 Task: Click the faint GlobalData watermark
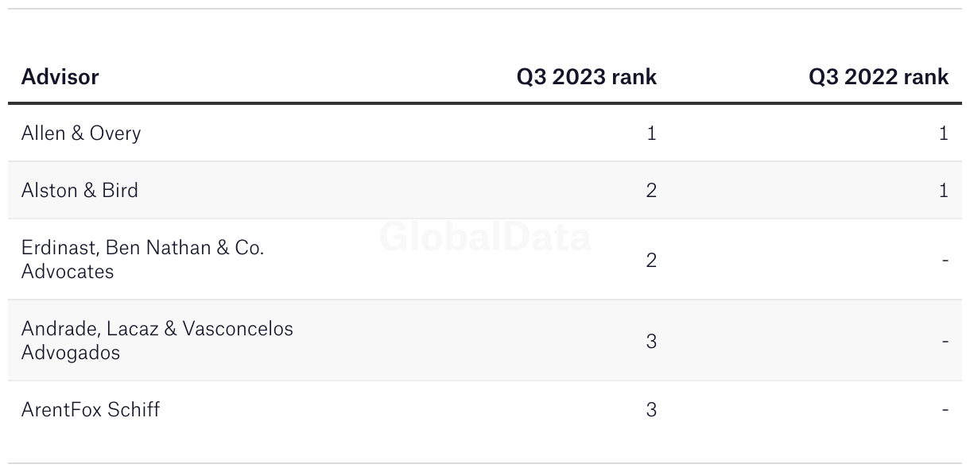485,237
